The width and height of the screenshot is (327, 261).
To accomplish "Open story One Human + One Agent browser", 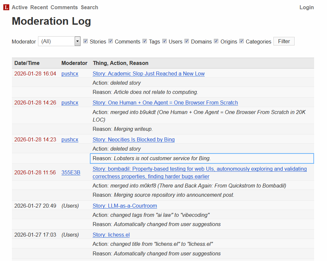I will pos(165,103).
